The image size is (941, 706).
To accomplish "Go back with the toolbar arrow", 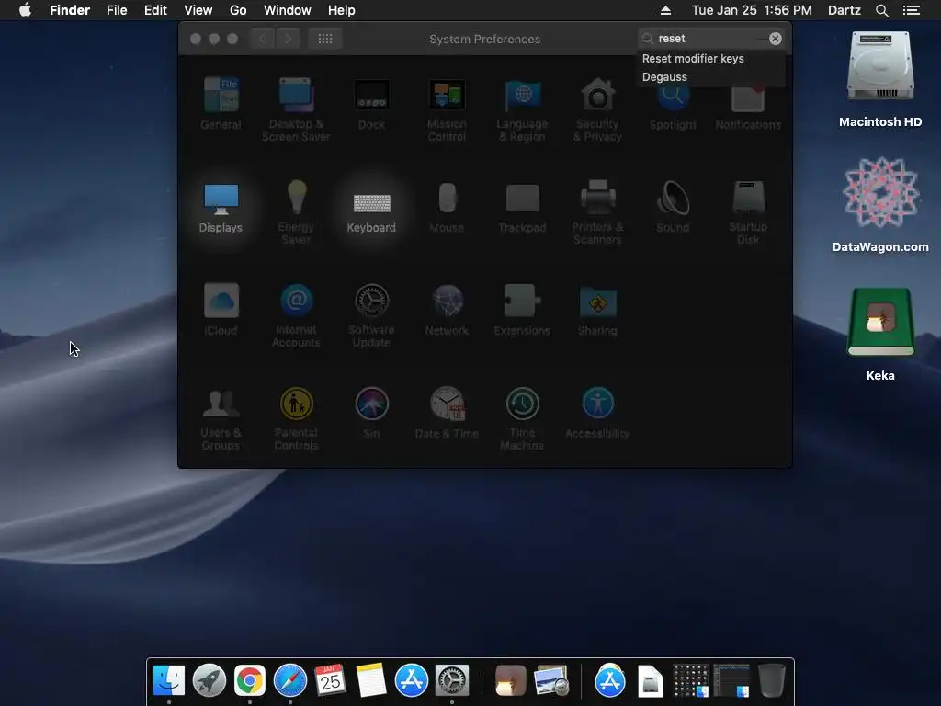I will tap(262, 39).
